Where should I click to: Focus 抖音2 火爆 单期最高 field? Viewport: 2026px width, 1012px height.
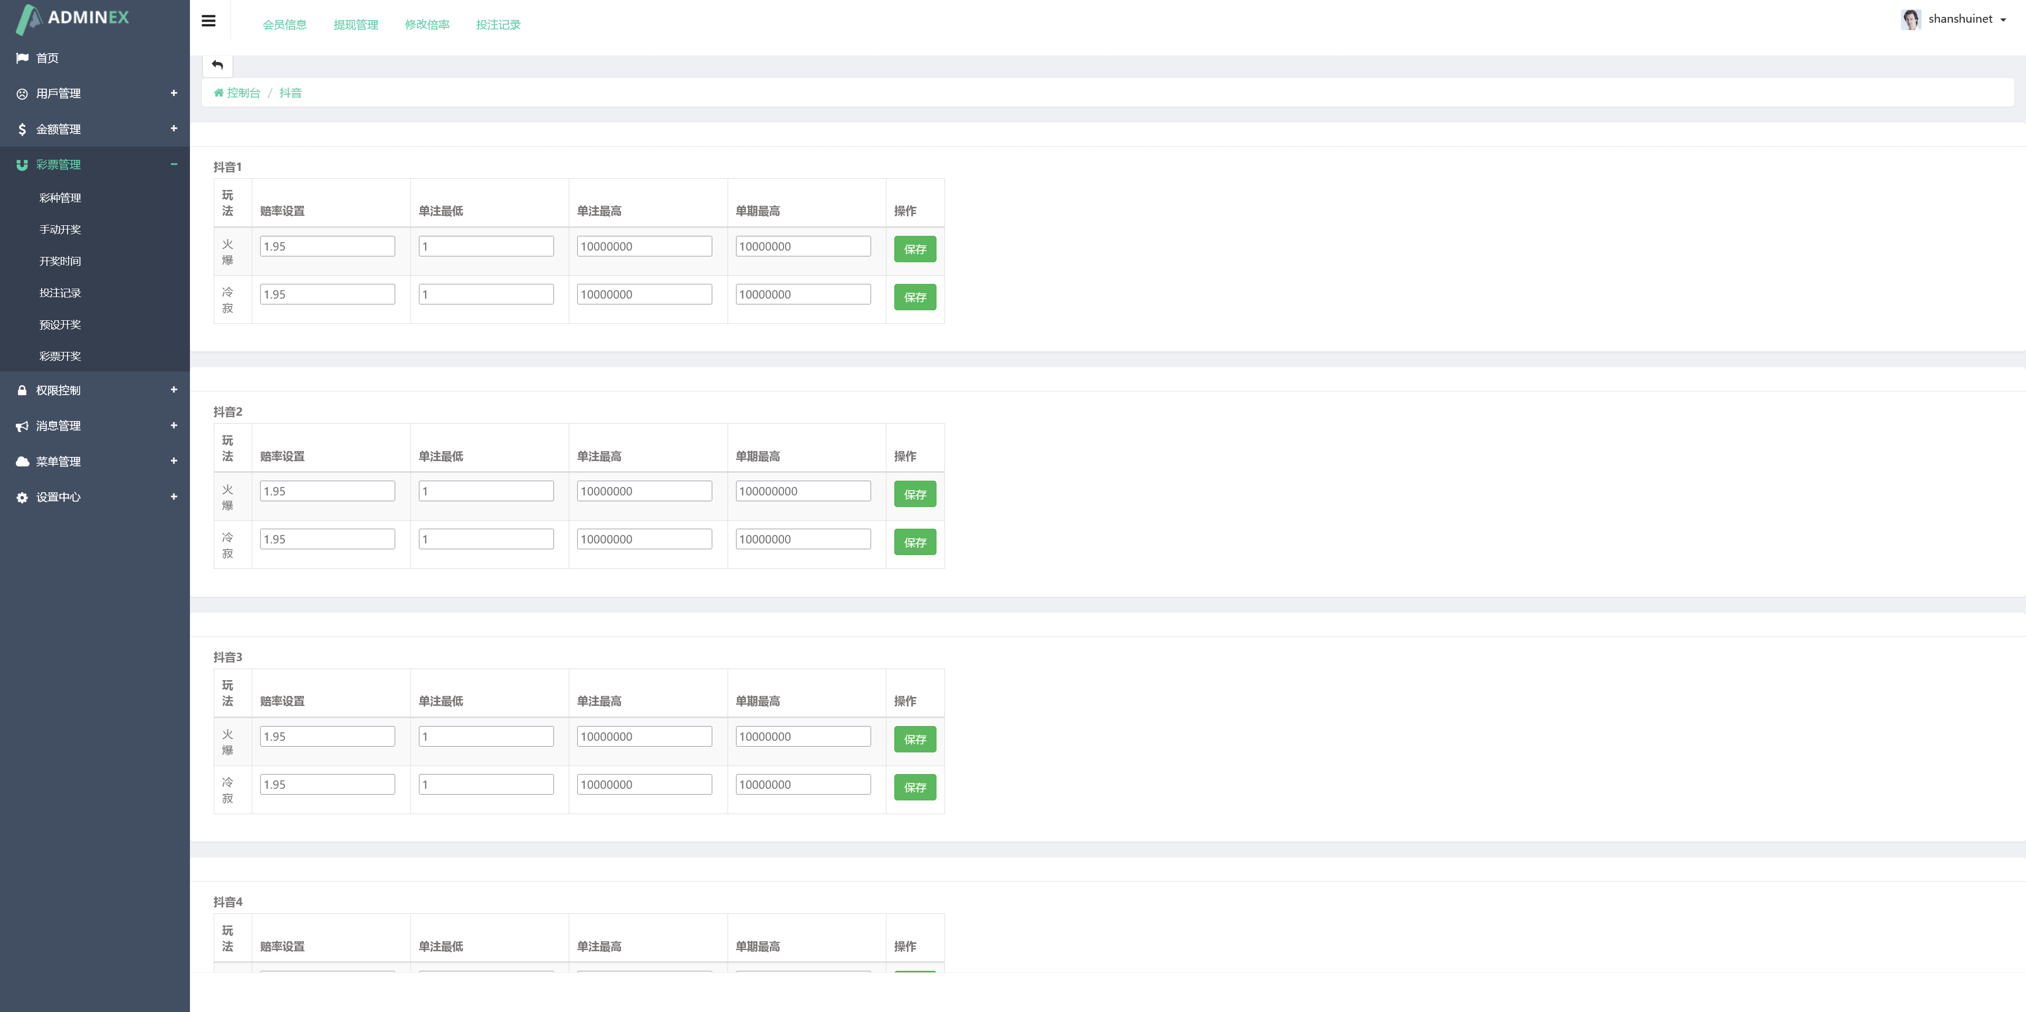point(803,491)
